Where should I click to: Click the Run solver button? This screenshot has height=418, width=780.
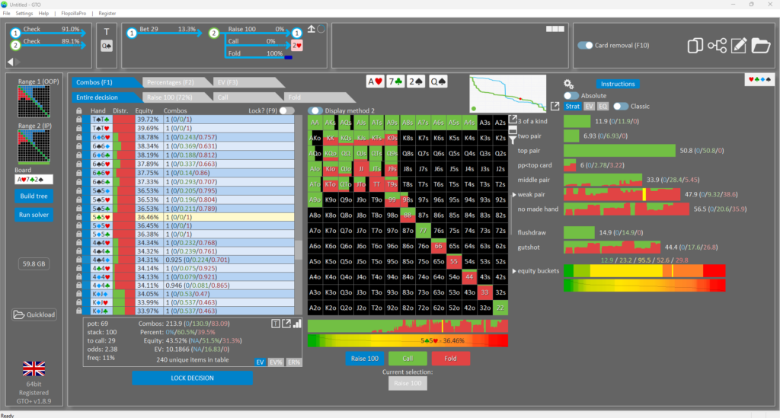point(34,215)
